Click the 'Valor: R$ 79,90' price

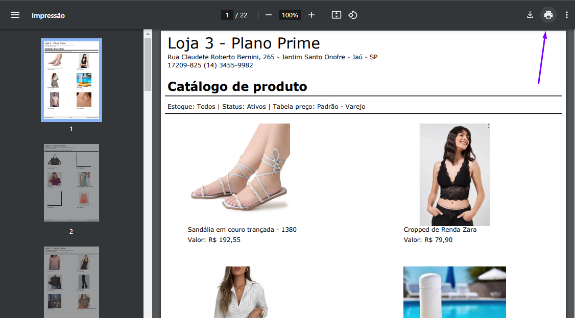428,240
